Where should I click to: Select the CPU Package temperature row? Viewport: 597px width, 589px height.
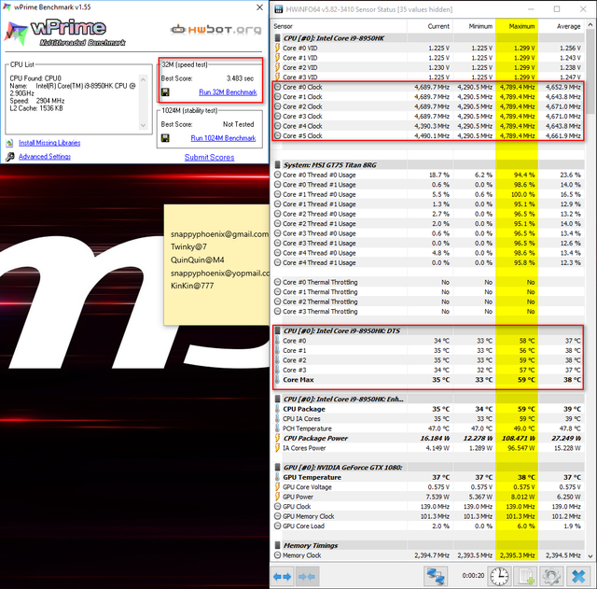429,409
